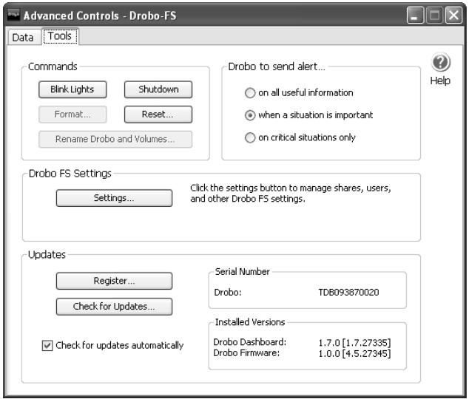Viewport: 469px width, 399px height.
Task: Open the Reset... dialog
Action: [158, 115]
